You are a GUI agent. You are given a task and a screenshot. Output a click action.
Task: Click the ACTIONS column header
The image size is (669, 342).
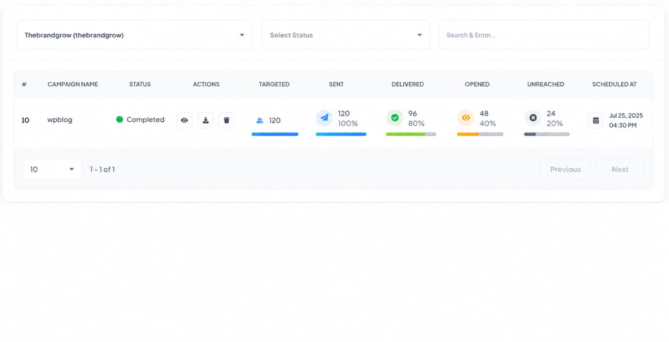pos(206,84)
